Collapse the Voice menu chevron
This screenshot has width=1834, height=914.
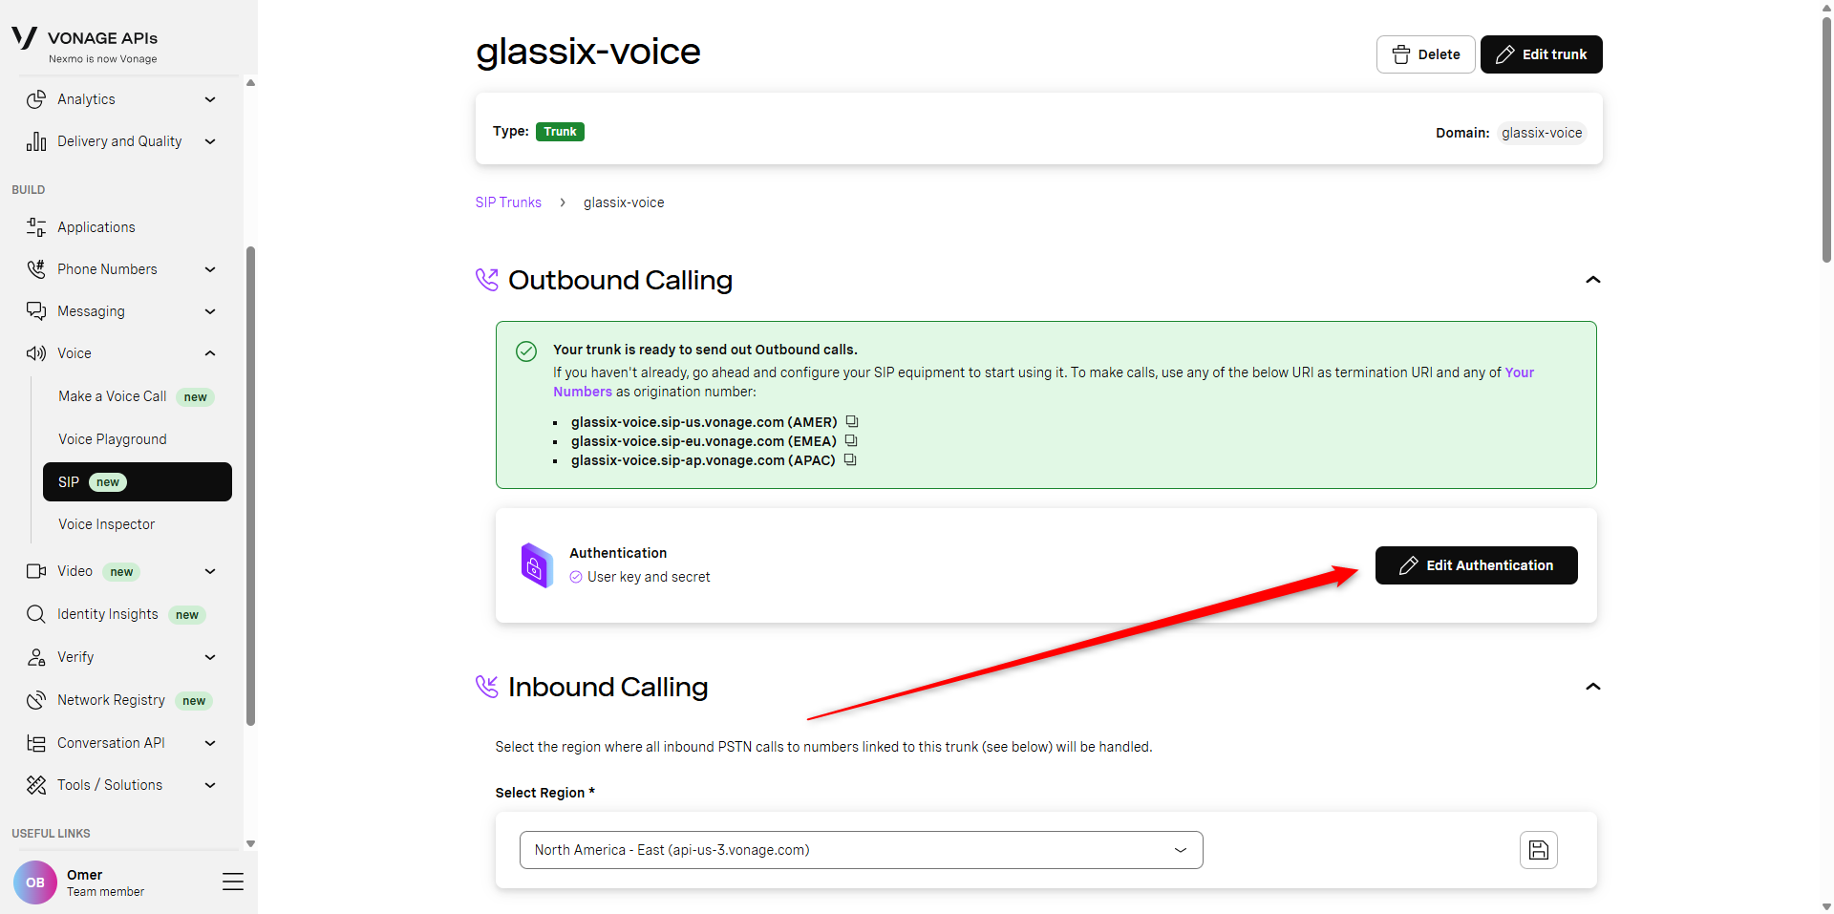[210, 353]
